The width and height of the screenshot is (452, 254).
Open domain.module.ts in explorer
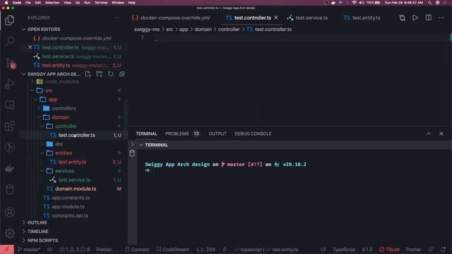pyautogui.click(x=76, y=188)
